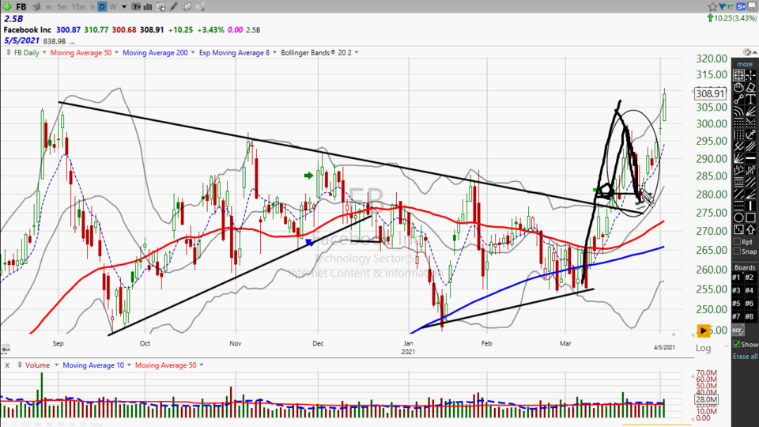Select the circle shape drawing tool
The width and height of the screenshot is (759, 427).
[x=738, y=217]
